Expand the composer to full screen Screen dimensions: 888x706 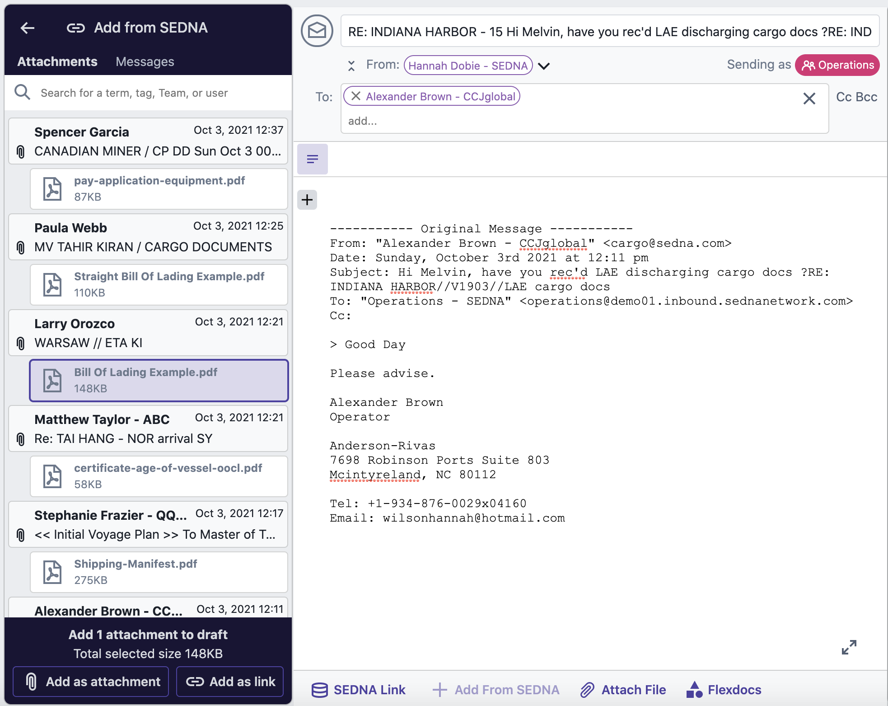pyautogui.click(x=849, y=647)
